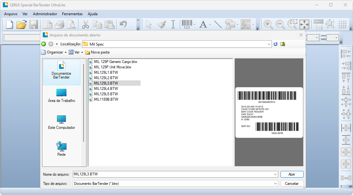
Task: Select the Barcode tool icon
Action: point(187,24)
